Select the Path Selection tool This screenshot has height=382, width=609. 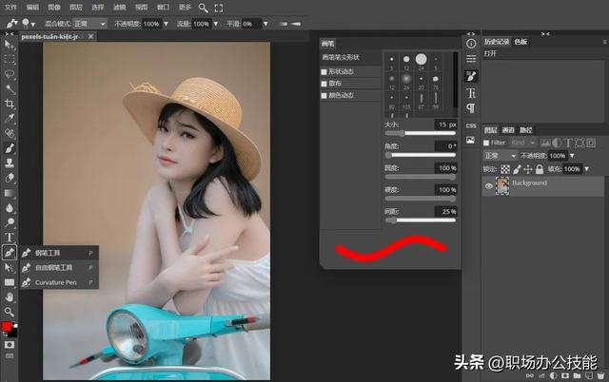pos(9,268)
